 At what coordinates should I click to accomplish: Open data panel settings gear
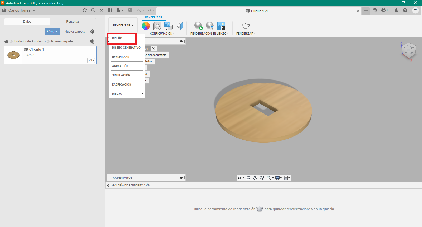click(x=92, y=31)
